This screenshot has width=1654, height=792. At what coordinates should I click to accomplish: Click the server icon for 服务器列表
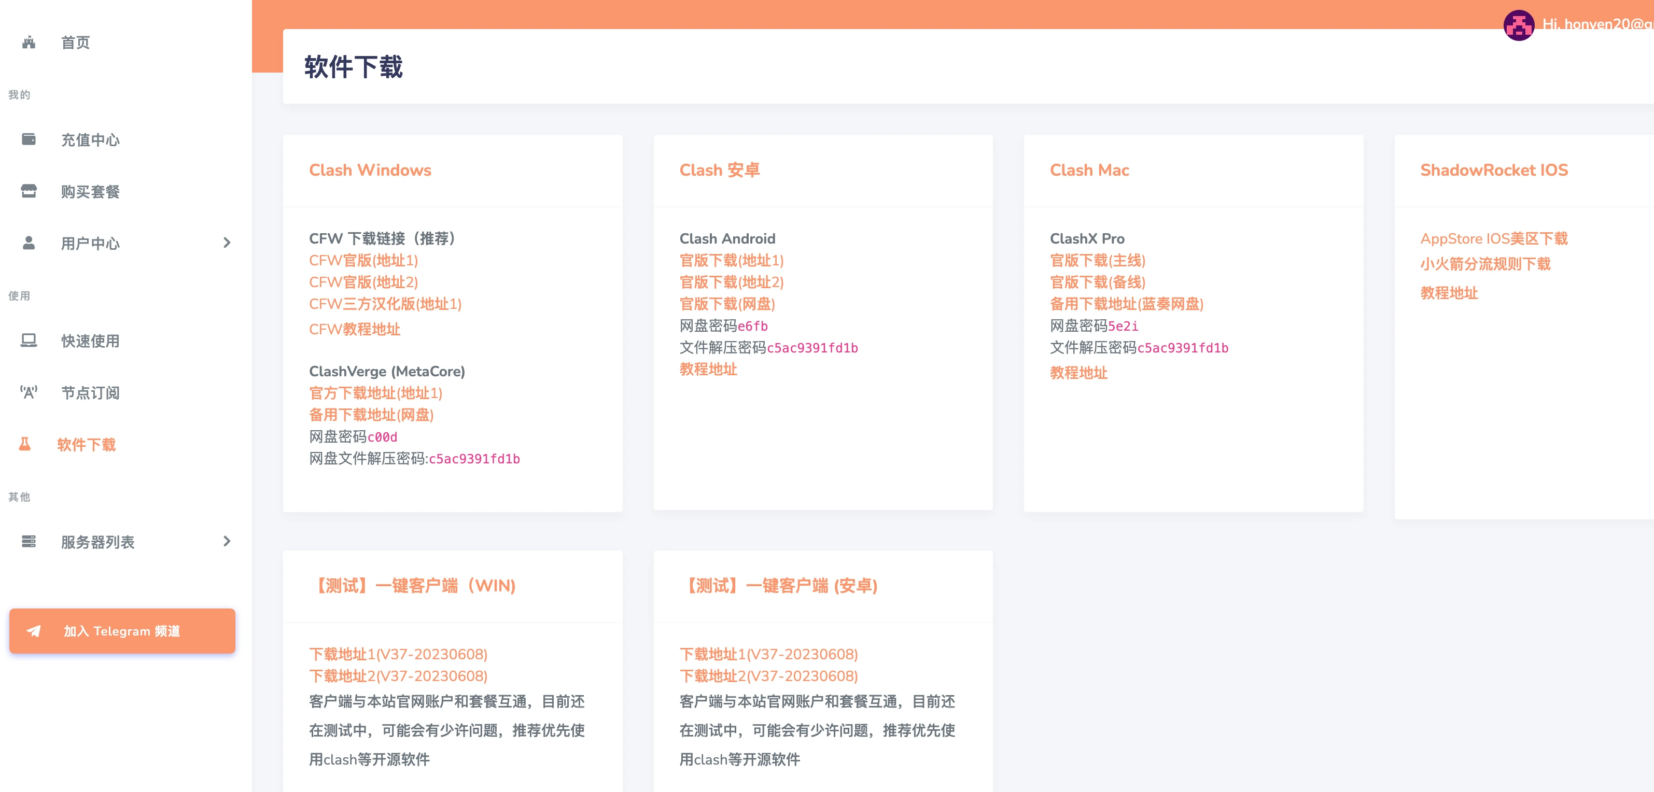pyautogui.click(x=28, y=542)
